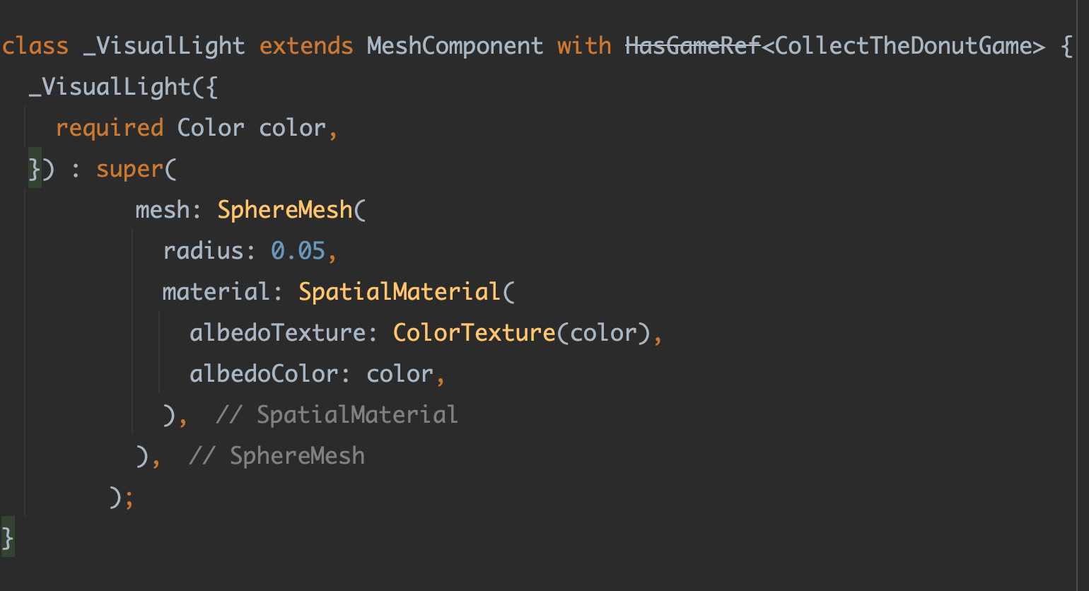
Task: Click the mesh parameter label
Action: tap(163, 210)
